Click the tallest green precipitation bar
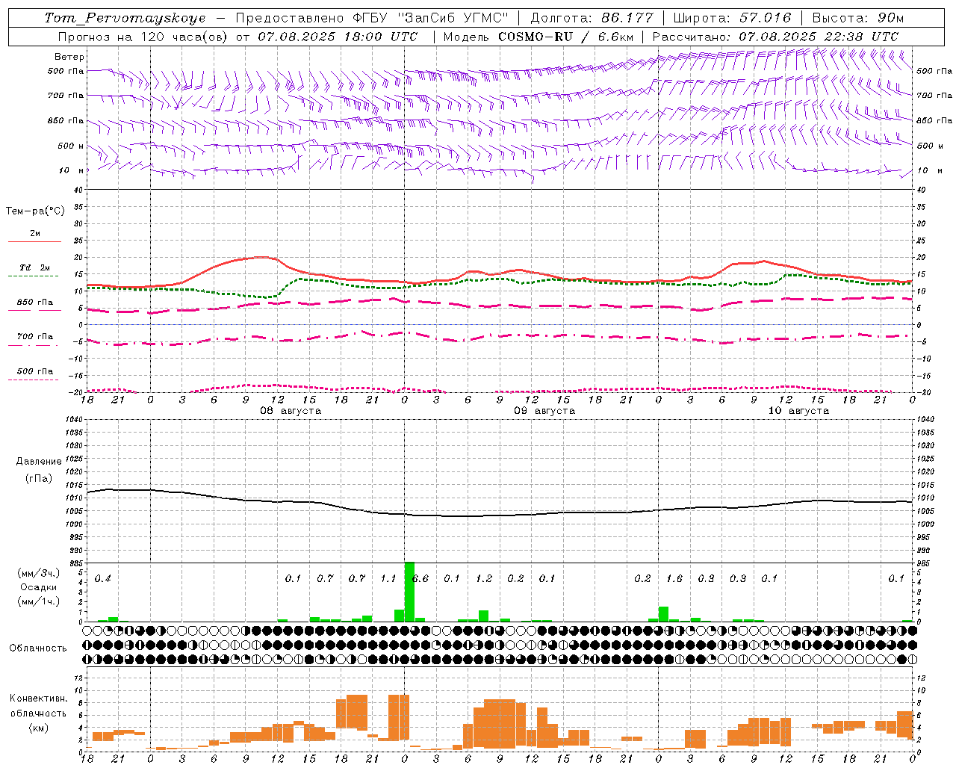 (409, 592)
